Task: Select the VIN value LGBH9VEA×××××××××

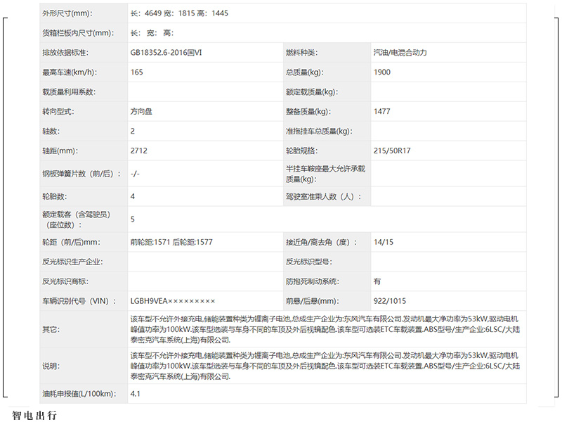Action: pyautogui.click(x=173, y=301)
